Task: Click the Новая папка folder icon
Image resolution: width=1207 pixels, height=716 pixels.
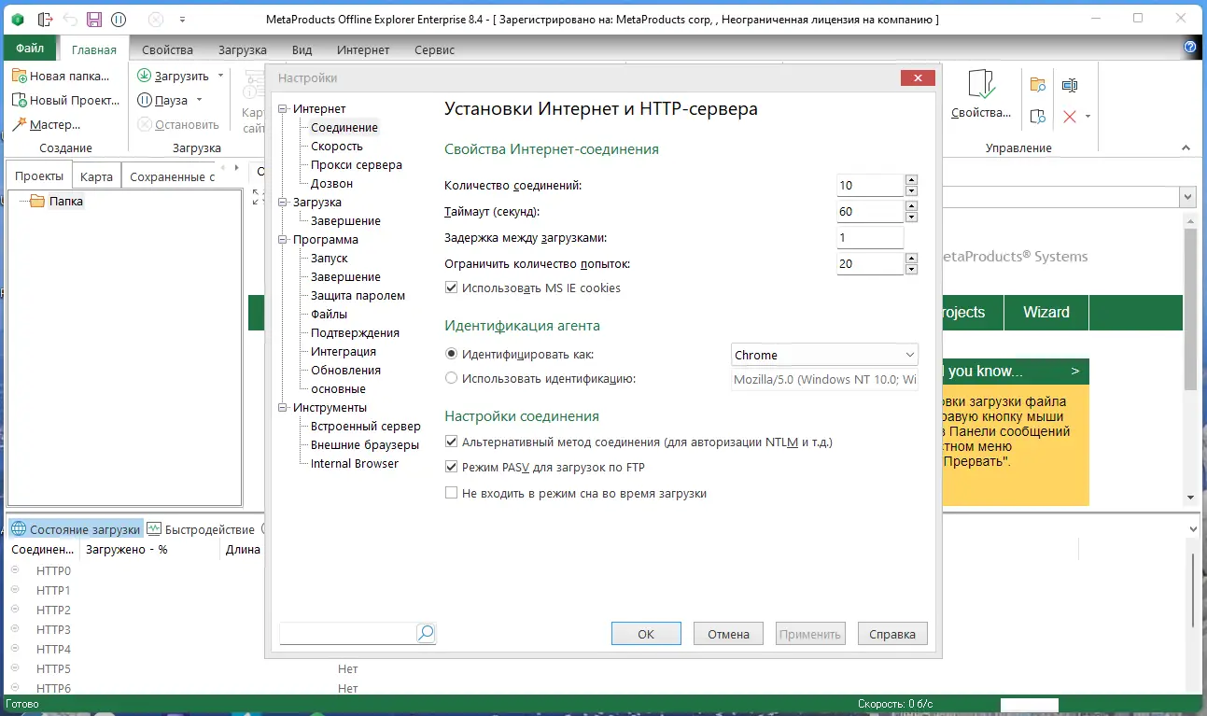Action: pos(20,76)
